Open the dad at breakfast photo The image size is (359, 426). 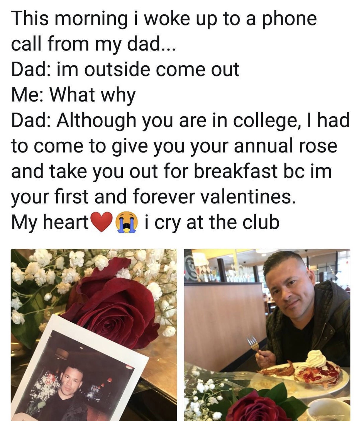[267, 335]
